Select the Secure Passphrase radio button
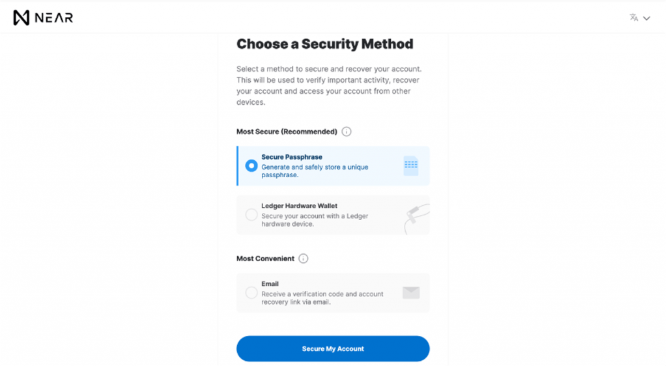667x366 pixels. (x=251, y=166)
